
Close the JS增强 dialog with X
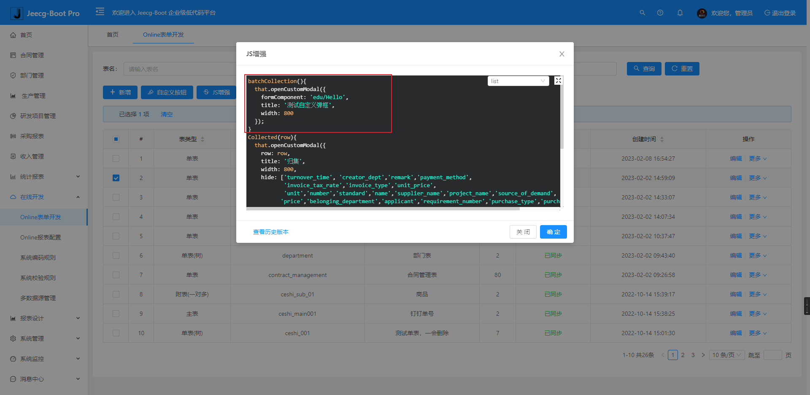coord(562,54)
